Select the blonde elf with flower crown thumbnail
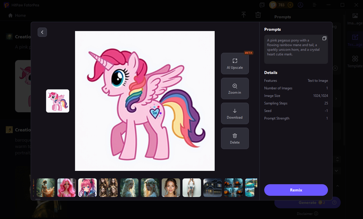The width and height of the screenshot is (363, 219). [x=150, y=187]
